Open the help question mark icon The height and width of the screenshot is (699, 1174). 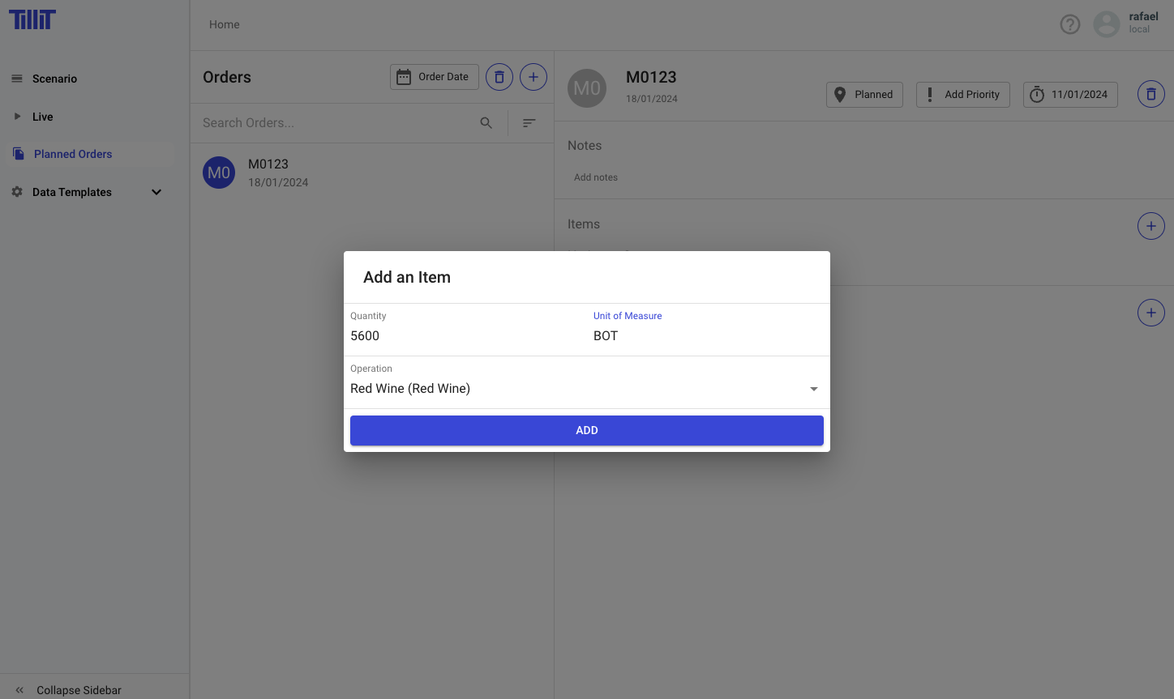pyautogui.click(x=1070, y=24)
